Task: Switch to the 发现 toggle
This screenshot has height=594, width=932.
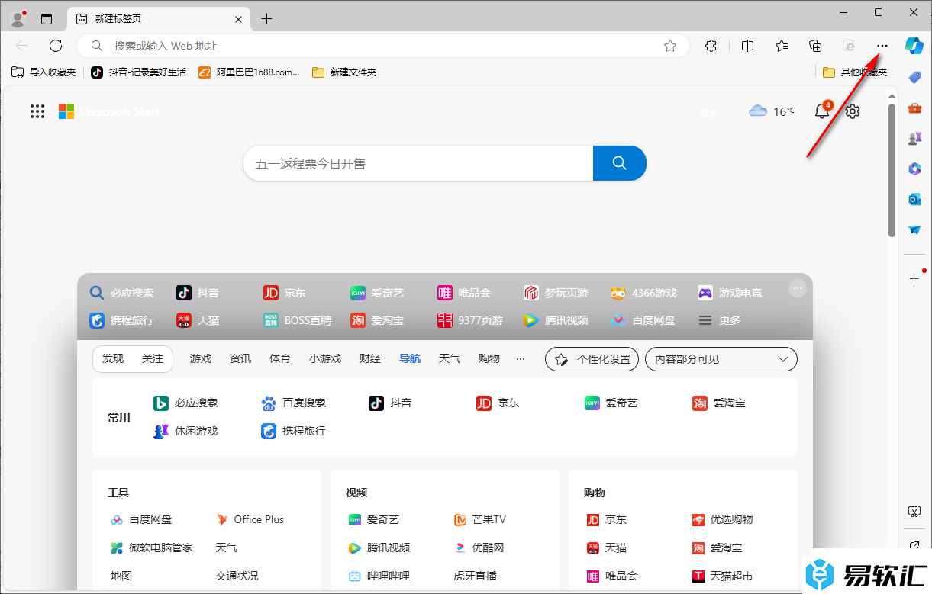Action: (x=113, y=358)
